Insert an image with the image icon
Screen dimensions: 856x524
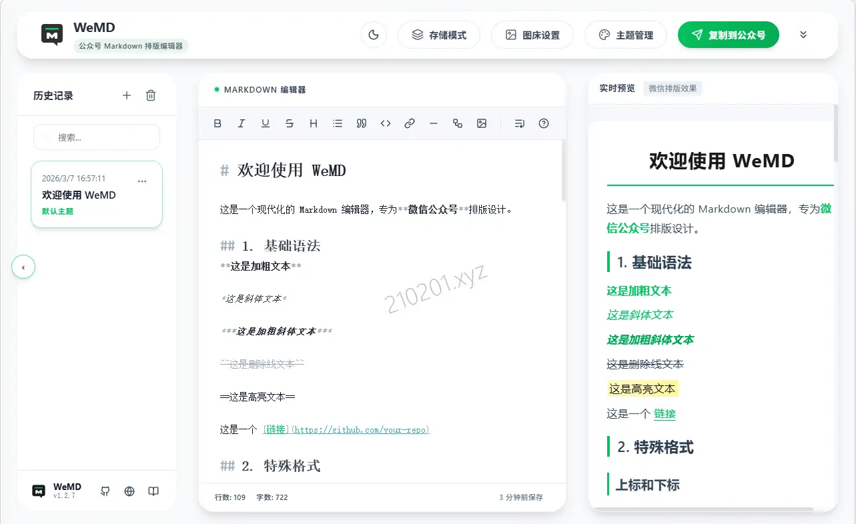482,123
